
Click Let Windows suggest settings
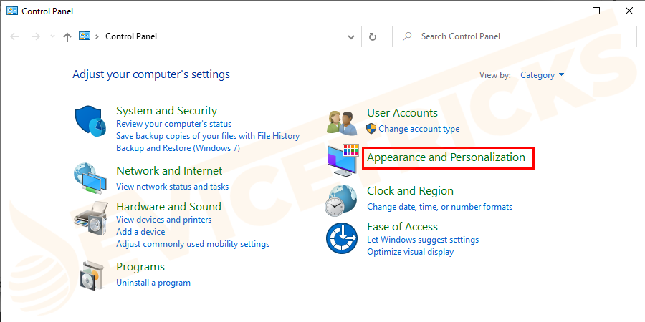423,240
